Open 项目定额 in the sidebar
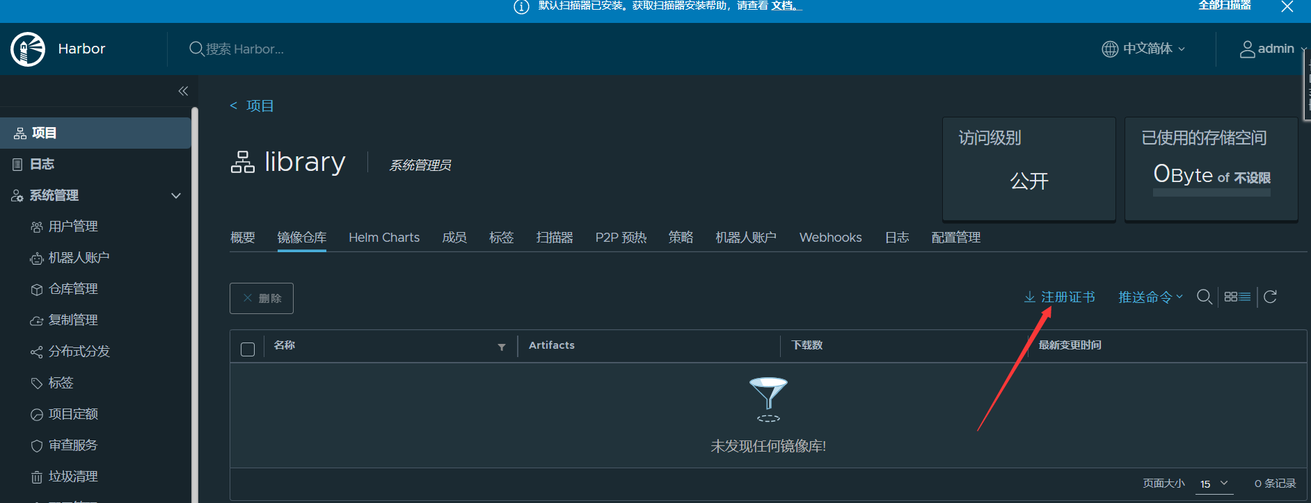Image resolution: width=1311 pixels, height=503 pixels. (73, 414)
